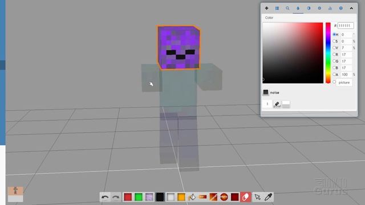Select the orange color swatch in toolbar
Screen dimensions: 365x205
[181, 197]
